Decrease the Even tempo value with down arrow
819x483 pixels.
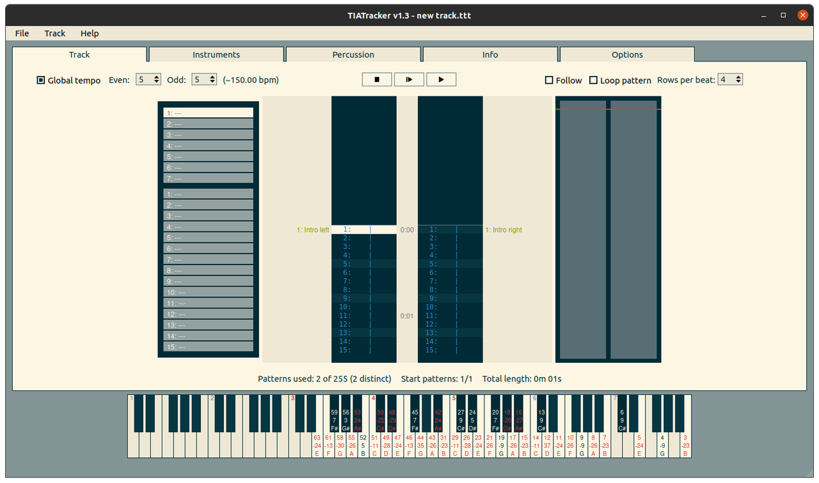(x=157, y=82)
